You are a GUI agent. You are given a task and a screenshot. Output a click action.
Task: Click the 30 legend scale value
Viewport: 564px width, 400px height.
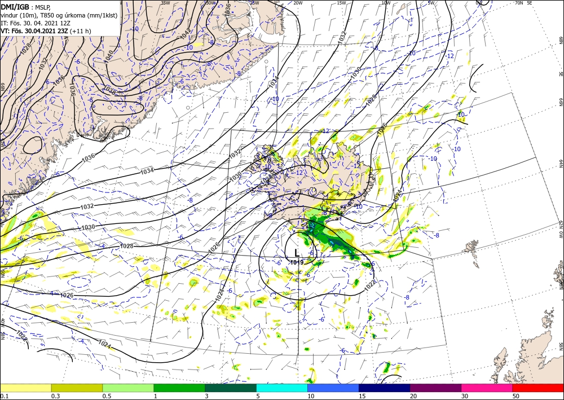point(465,396)
